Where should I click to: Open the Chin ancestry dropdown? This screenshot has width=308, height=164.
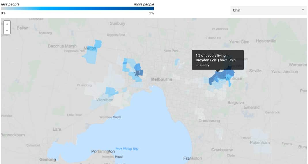point(268,10)
